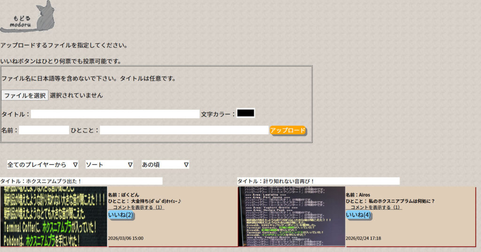Image resolution: width=481 pixels, height=252 pixels.
Task: Expand the 全てのプレイヤーから dropdown
Action: click(43, 165)
